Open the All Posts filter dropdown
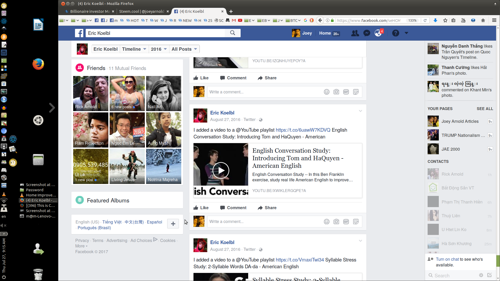This screenshot has height=281, width=500. pos(184,49)
